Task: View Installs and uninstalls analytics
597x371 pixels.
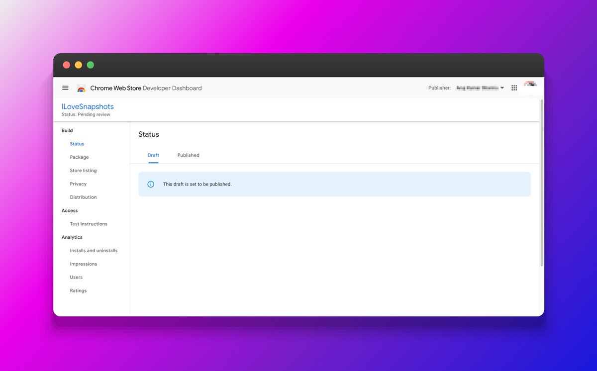Action: coord(94,251)
